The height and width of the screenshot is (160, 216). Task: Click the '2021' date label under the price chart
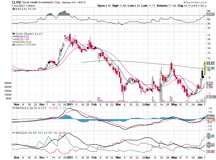pos(70,105)
